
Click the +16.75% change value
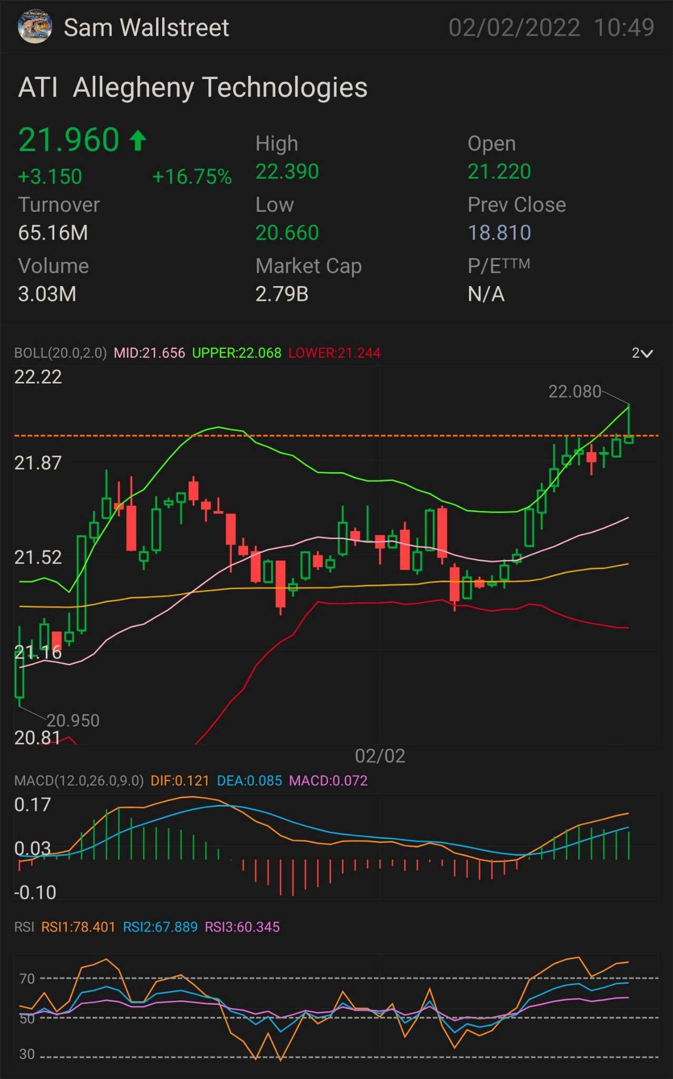192,176
